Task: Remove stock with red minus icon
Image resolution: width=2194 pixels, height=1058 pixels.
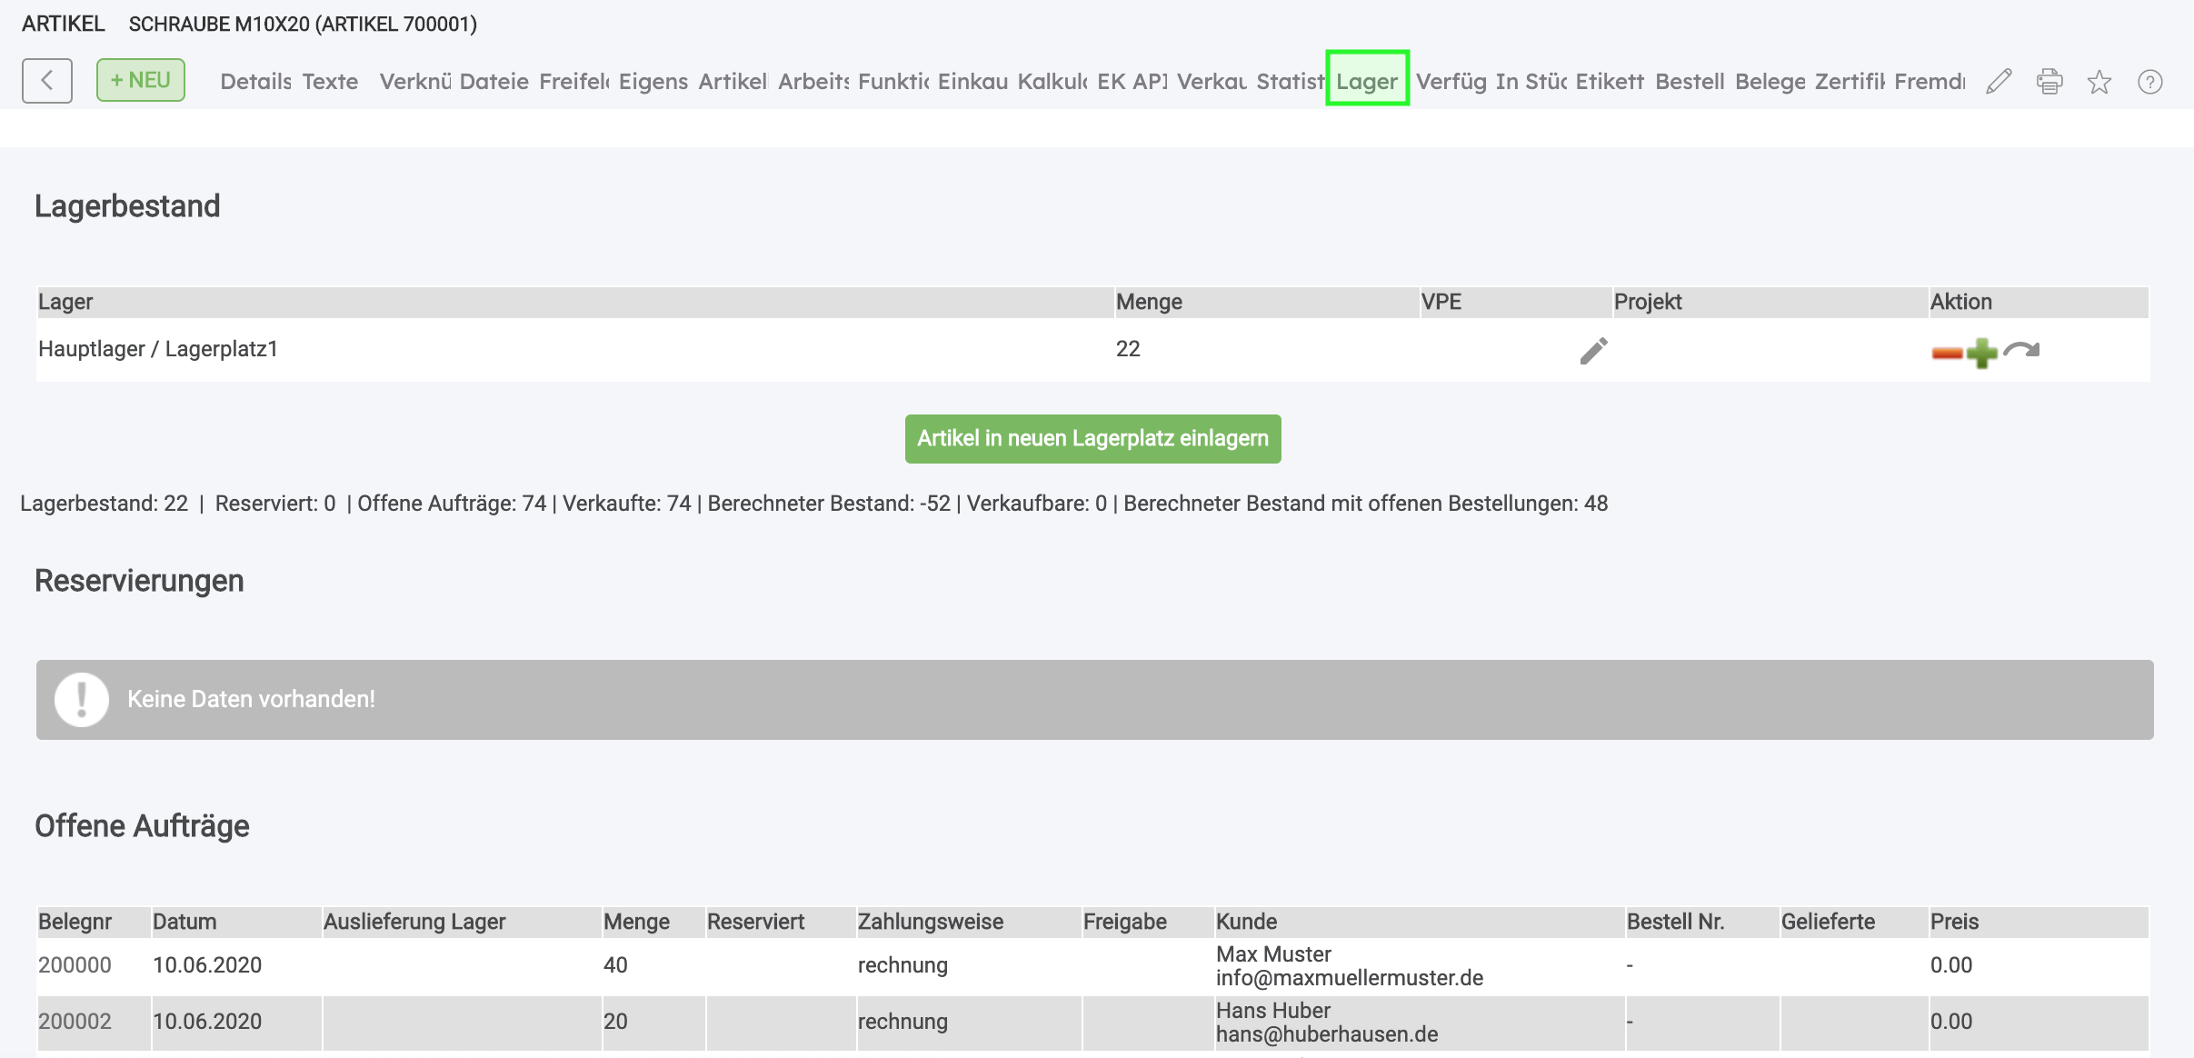Action: [x=1947, y=353]
